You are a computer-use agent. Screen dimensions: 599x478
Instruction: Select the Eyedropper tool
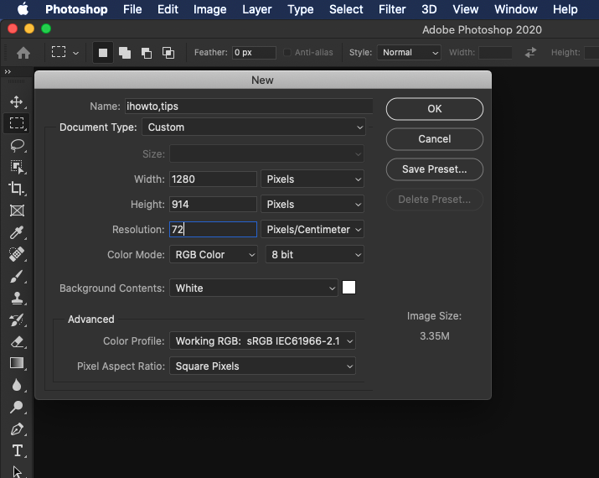[16, 232]
